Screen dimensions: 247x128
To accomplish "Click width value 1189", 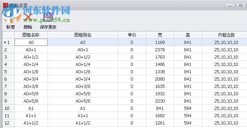I will (160, 42).
